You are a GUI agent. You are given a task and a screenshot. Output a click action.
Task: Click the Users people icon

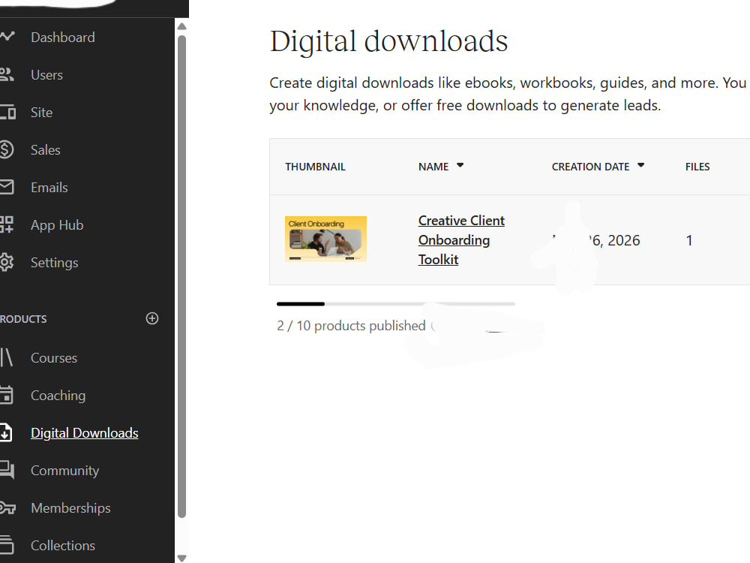pyautogui.click(x=7, y=74)
